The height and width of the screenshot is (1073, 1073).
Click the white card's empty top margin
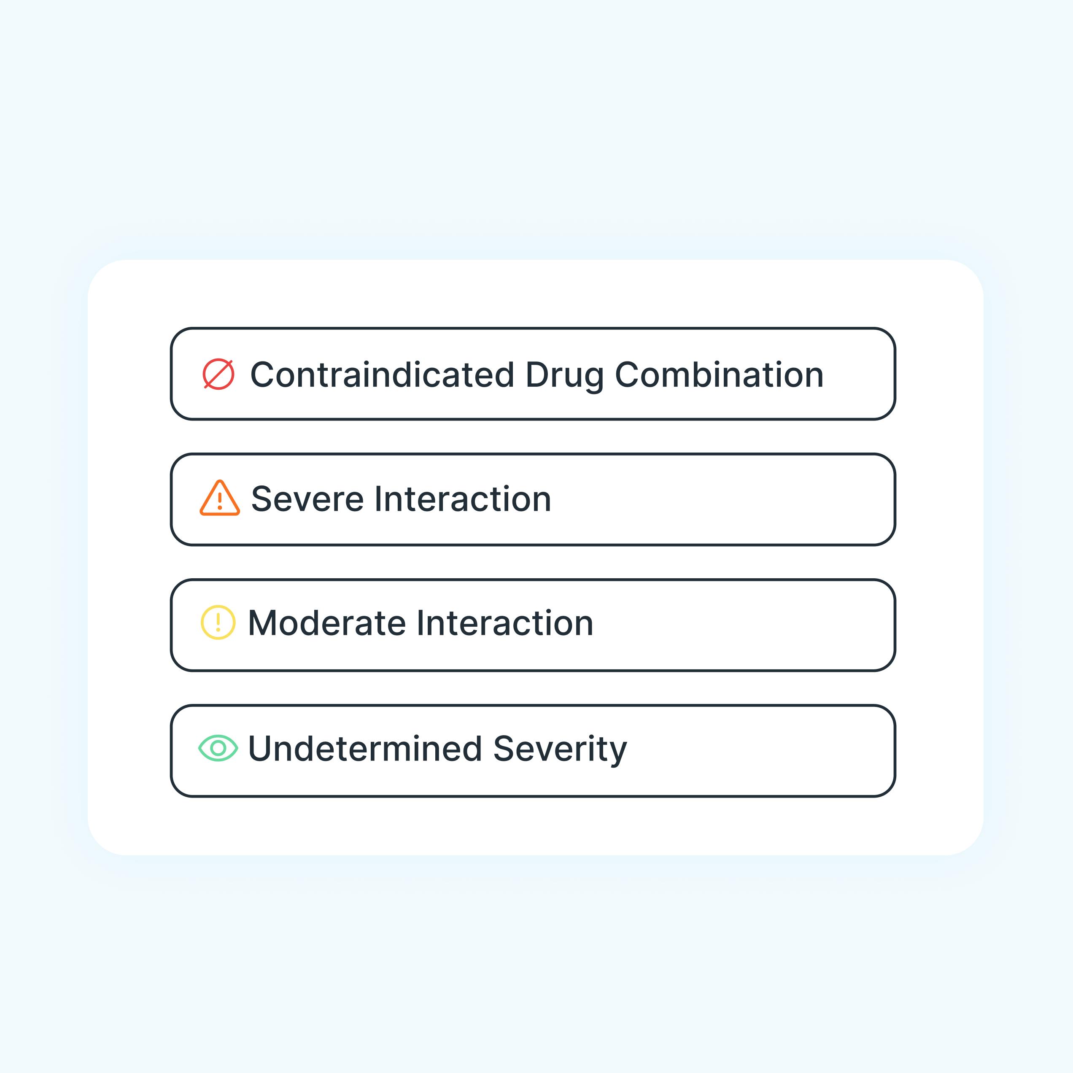click(x=535, y=293)
